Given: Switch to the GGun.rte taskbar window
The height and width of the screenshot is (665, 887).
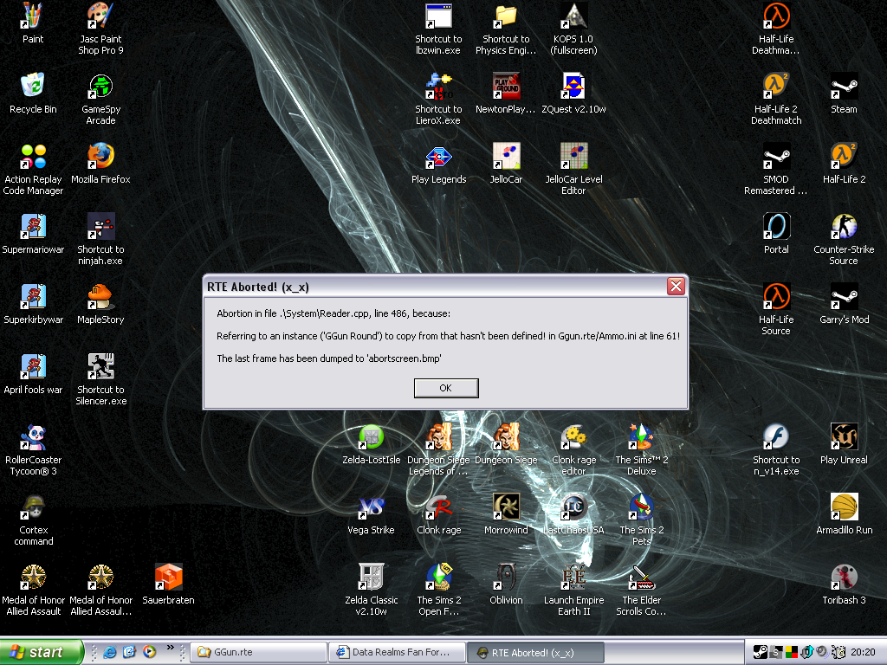Looking at the screenshot, I should point(257,652).
